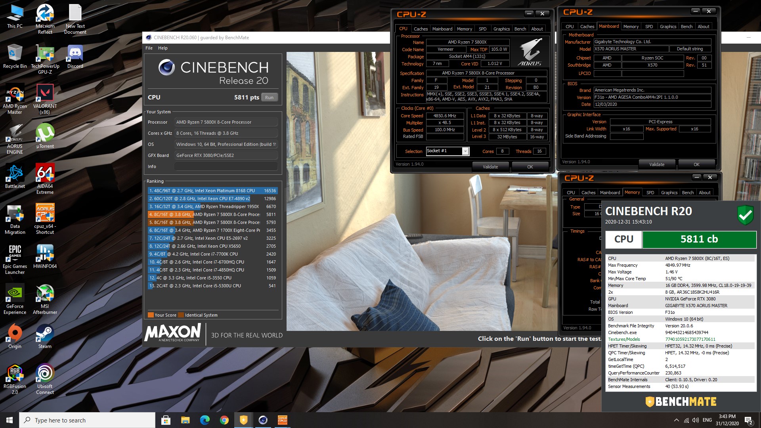Viewport: 761px width, 428px height.
Task: Open Mainboard tab in left CPU-Z
Action: [442, 29]
